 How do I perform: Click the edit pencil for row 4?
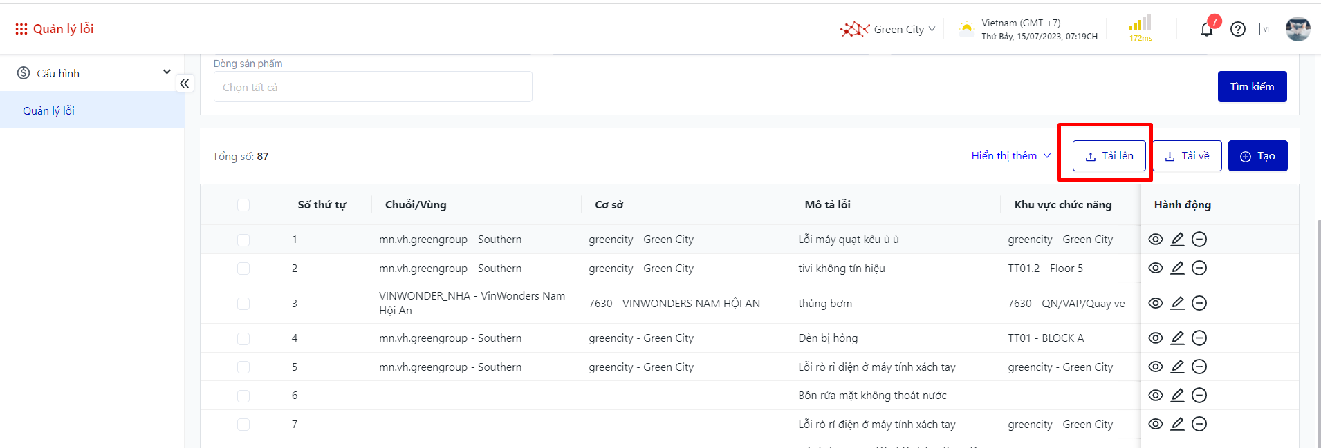point(1177,338)
